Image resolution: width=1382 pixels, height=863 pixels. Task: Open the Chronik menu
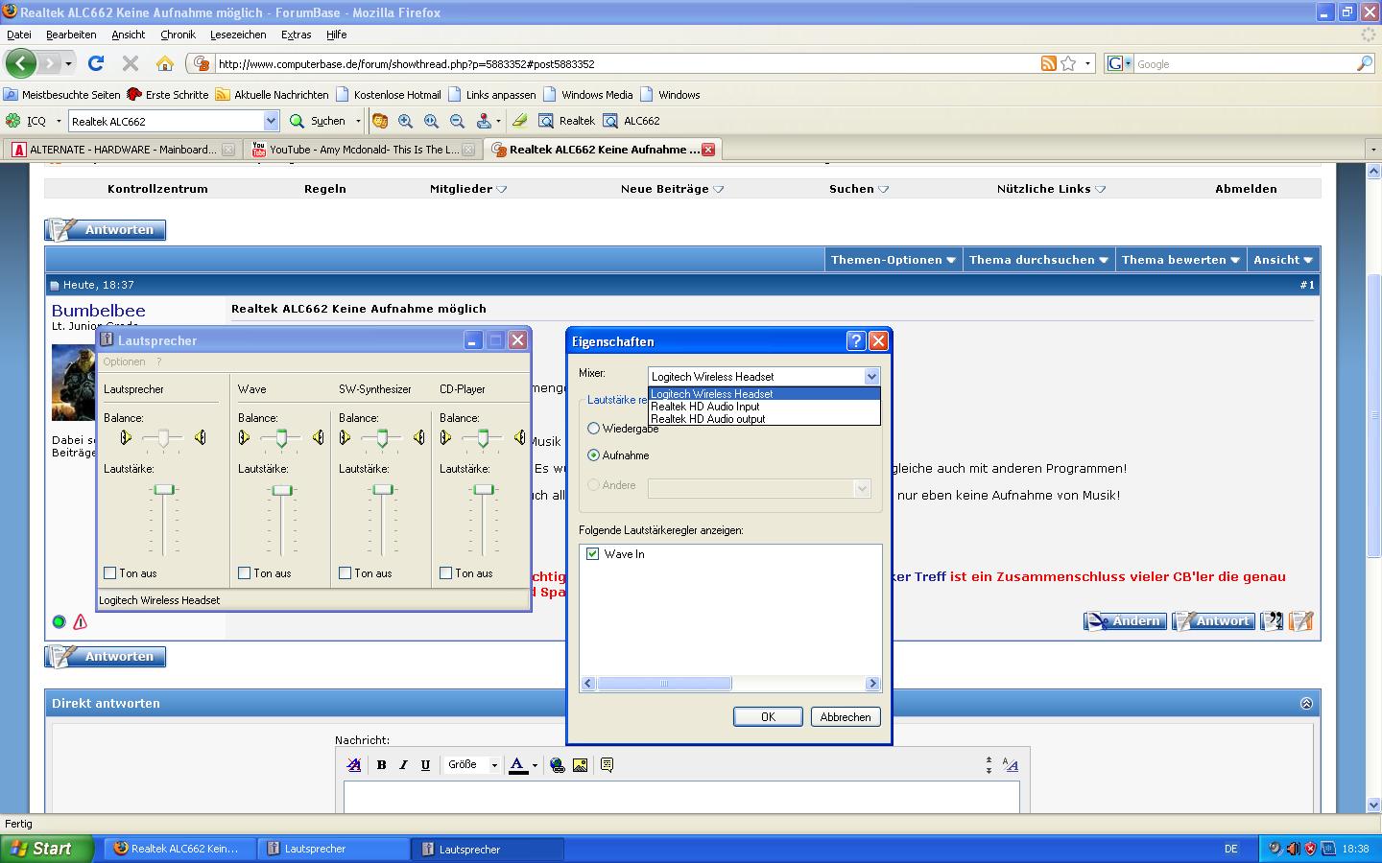178,35
